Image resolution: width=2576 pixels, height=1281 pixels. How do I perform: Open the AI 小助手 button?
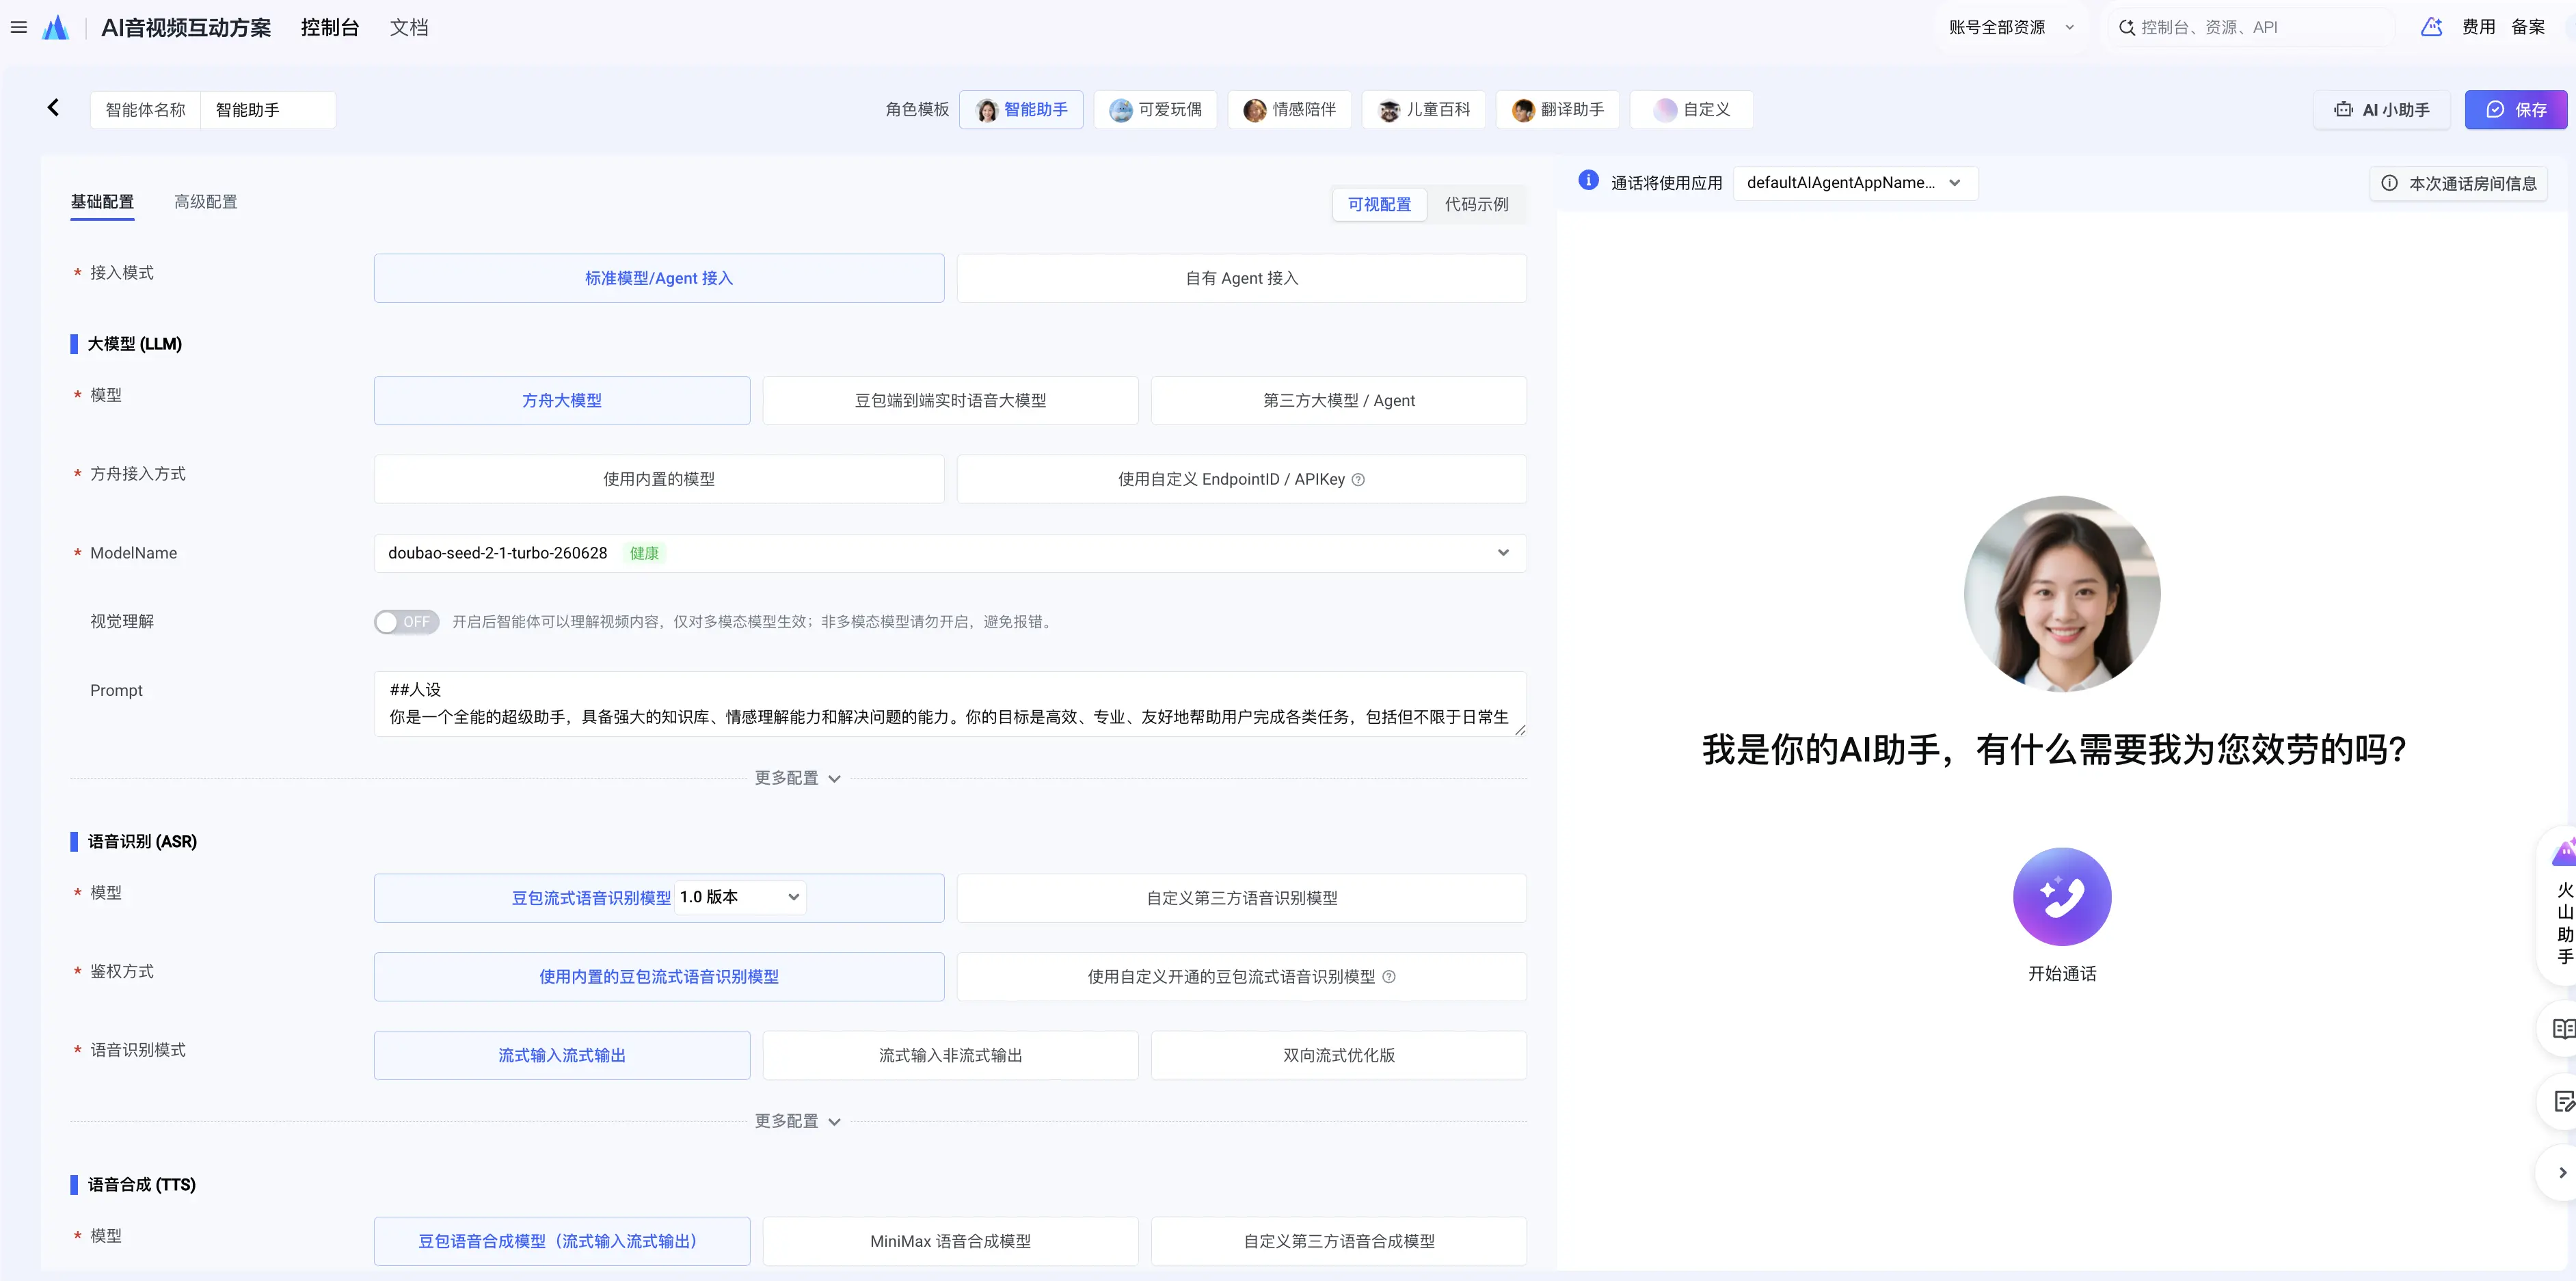[x=2381, y=109]
